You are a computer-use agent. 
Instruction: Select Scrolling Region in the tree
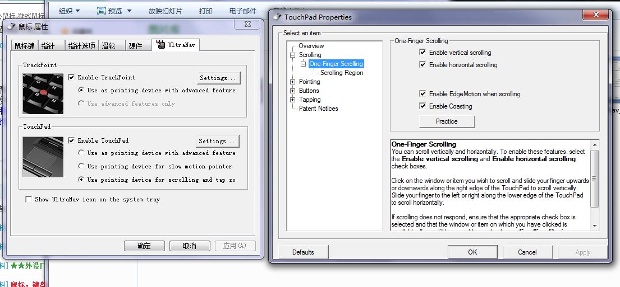(342, 73)
